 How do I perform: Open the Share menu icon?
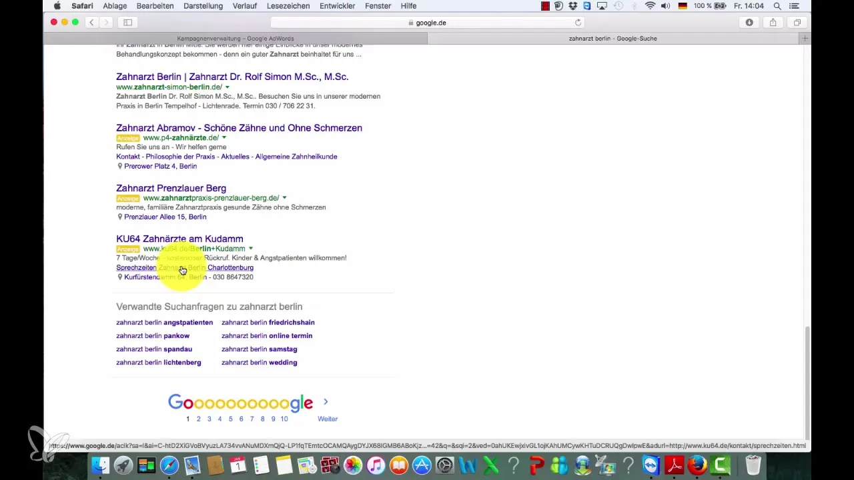pos(773,22)
